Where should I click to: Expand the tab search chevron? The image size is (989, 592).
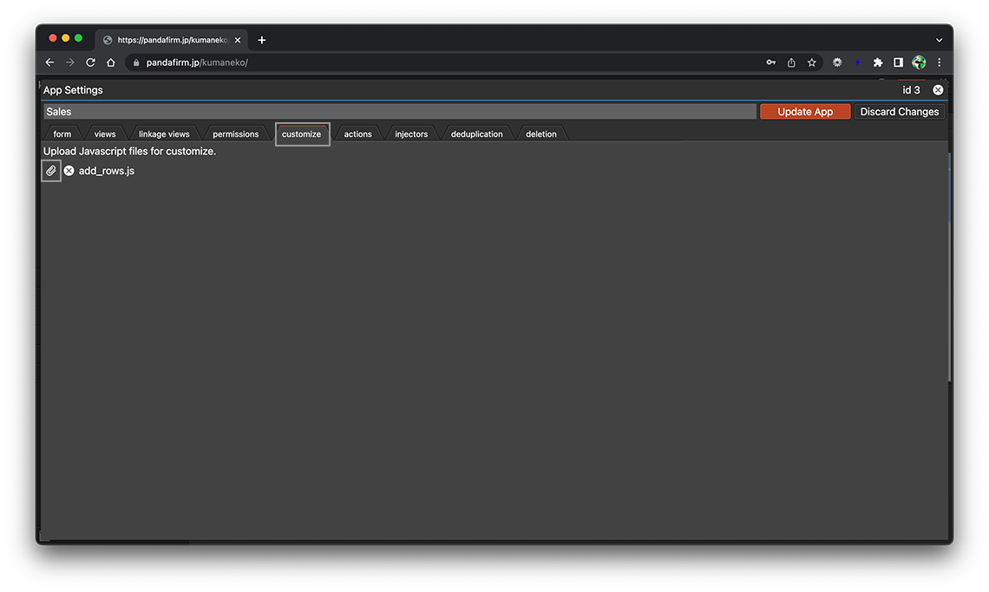[939, 40]
